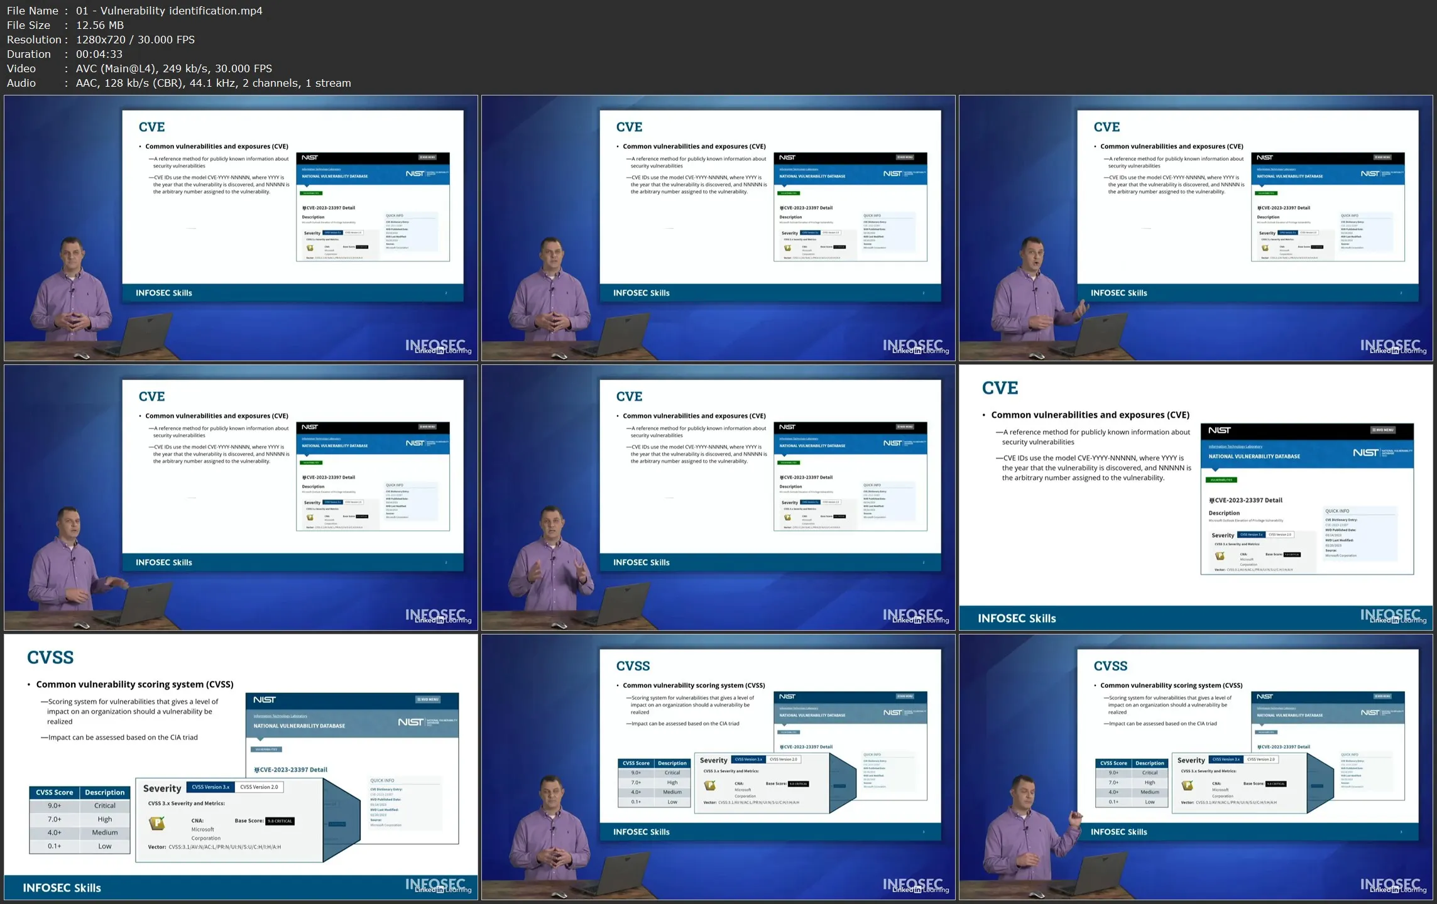The image size is (1437, 904).
Task: Select CVSS Version 2.0 tab in full-screen CVSS slide
Action: pyautogui.click(x=259, y=787)
